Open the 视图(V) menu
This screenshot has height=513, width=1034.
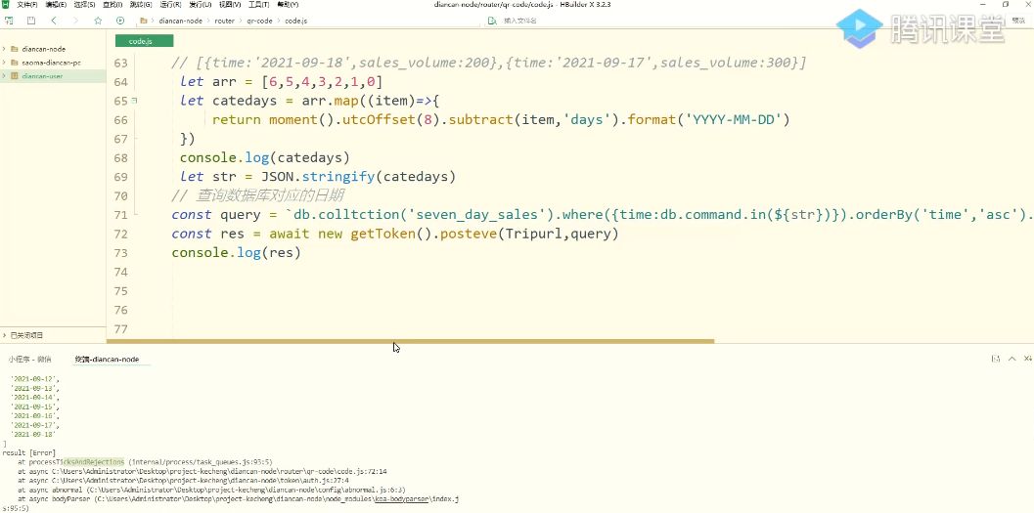pos(230,5)
